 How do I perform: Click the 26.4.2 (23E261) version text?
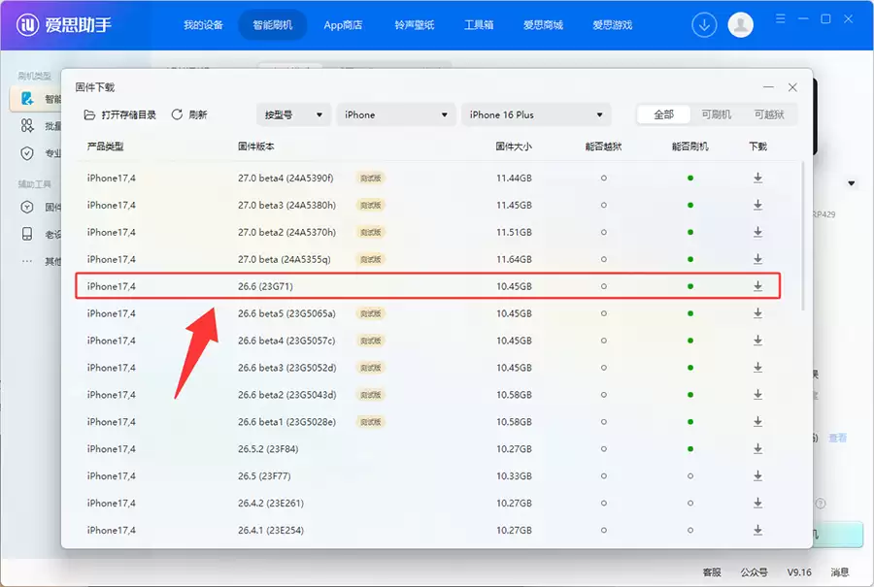(x=271, y=503)
